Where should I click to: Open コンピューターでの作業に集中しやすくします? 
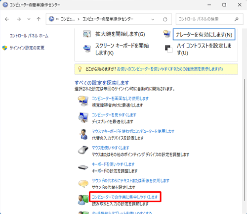point(125,197)
